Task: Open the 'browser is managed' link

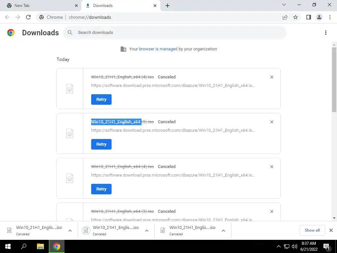Action: coord(158,49)
